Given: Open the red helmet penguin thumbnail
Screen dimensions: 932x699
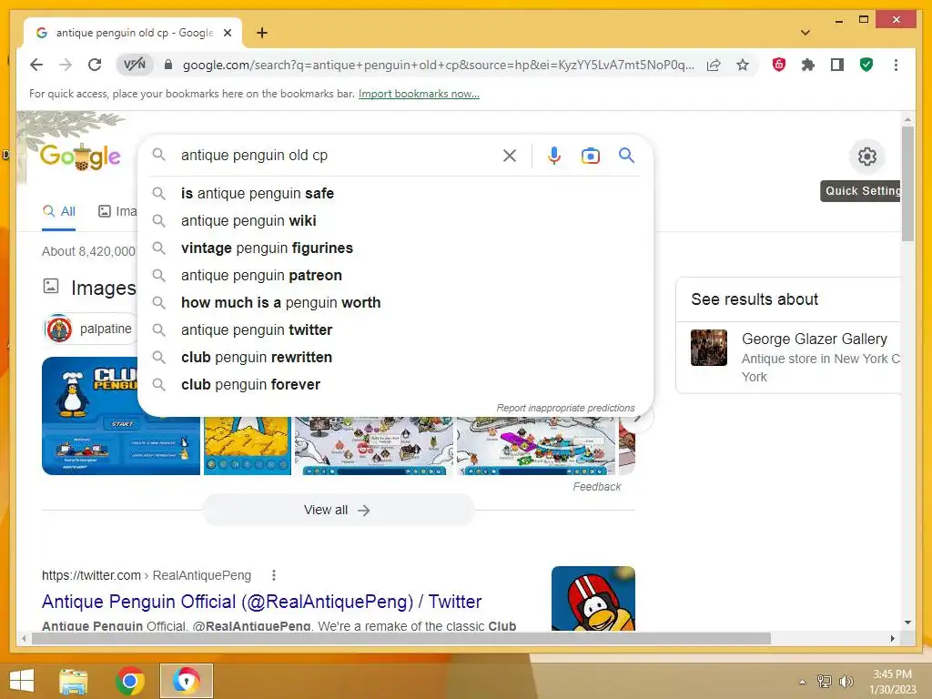Looking at the screenshot, I should coord(593,598).
